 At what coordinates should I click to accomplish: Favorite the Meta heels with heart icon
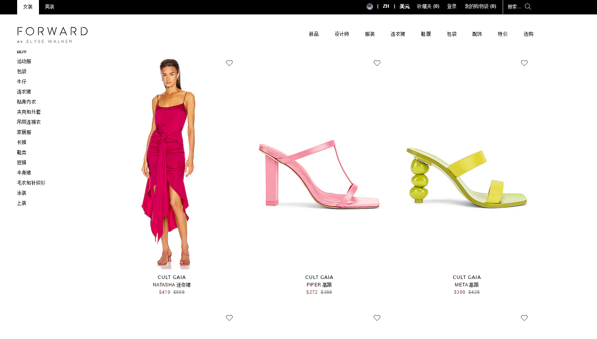point(524,63)
